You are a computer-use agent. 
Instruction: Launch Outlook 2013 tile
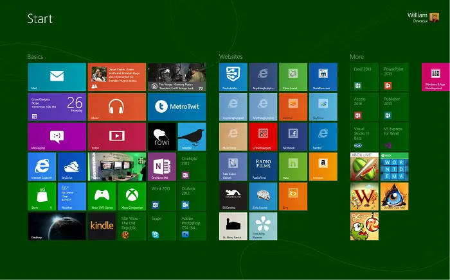click(x=192, y=197)
